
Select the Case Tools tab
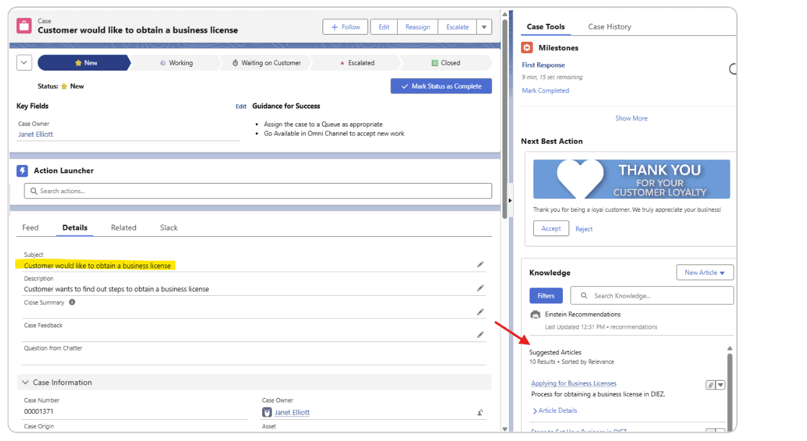tap(545, 27)
